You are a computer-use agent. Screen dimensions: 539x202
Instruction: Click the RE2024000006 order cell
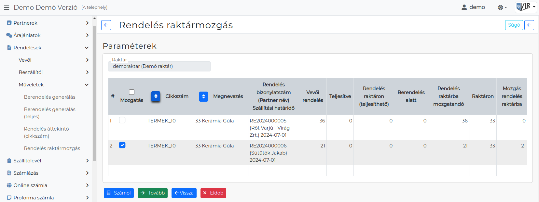coord(273,153)
